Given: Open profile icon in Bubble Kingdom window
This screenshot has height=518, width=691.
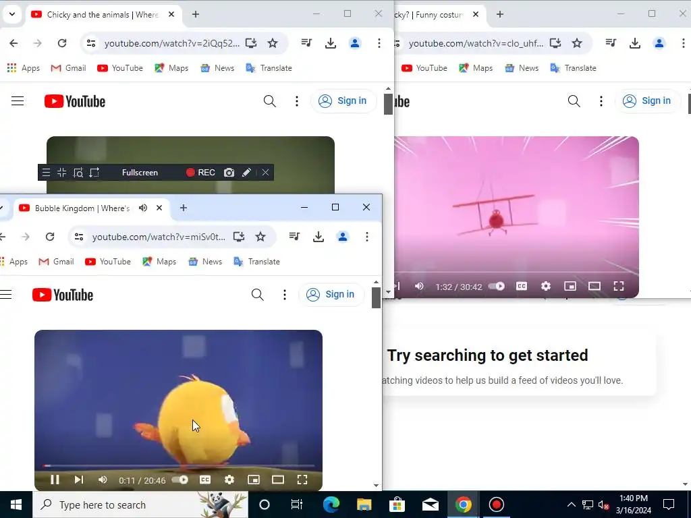Looking at the screenshot, I should point(342,237).
